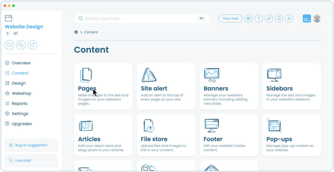Click the Pop-ups window icon
This screenshot has height=172, width=334.
[274, 126]
